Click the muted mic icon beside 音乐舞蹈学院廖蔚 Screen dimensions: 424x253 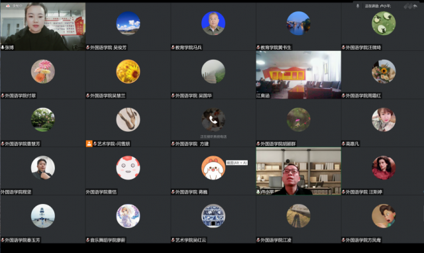88,240
